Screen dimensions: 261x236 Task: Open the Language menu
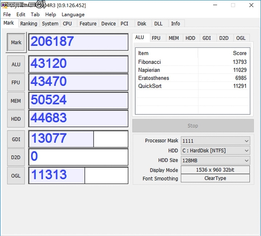[73, 14]
